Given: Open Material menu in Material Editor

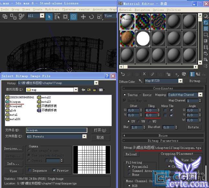Looking at the screenshot, I should (125, 10).
